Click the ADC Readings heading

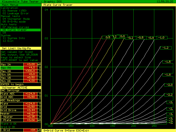[x=10, y=100]
